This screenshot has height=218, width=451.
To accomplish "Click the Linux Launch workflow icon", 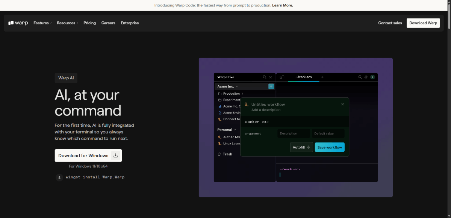I will (x=220, y=144).
